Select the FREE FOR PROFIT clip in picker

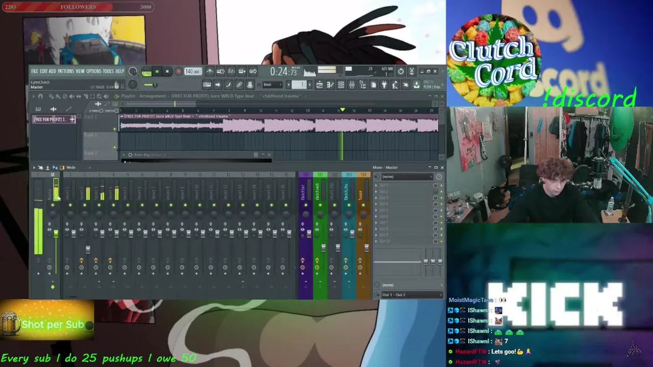pos(54,119)
